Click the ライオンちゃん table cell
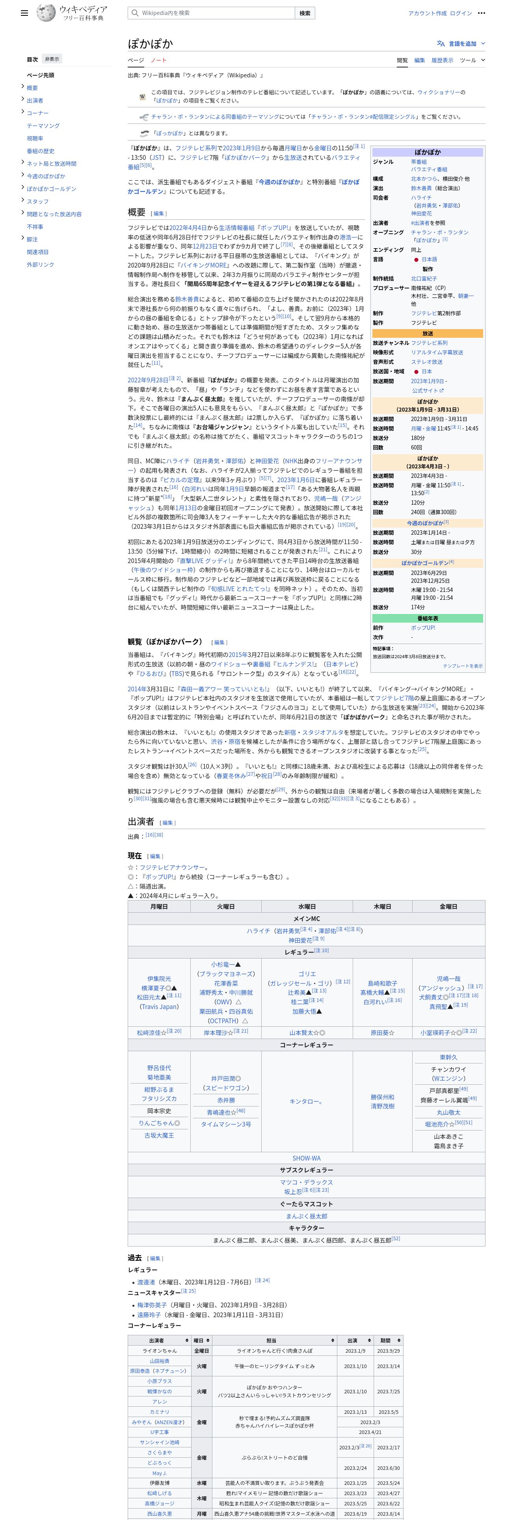The width and height of the screenshot is (506, 1520). tap(159, 1351)
